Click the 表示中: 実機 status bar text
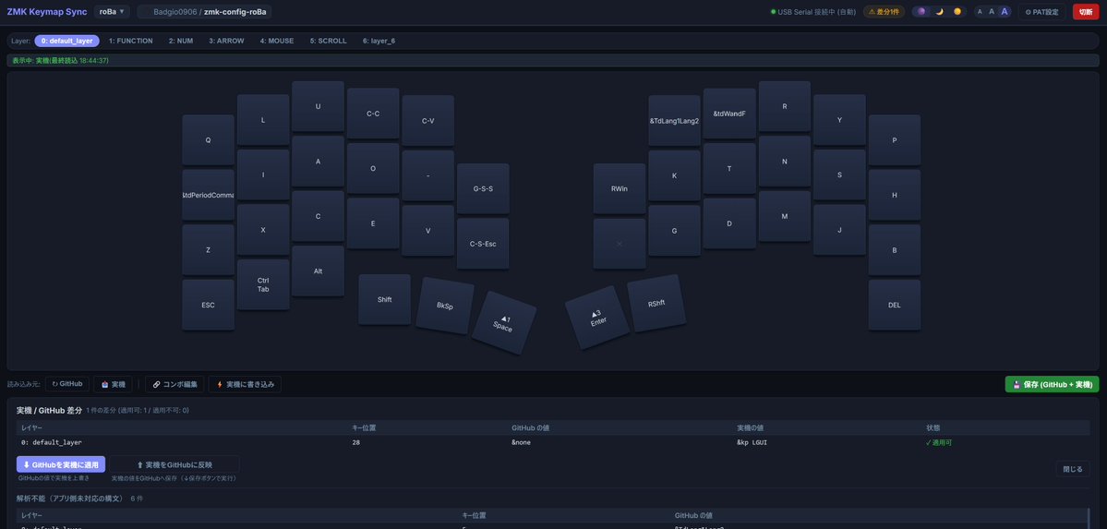Viewport: 1107px width, 529px height. pyautogui.click(x=60, y=61)
